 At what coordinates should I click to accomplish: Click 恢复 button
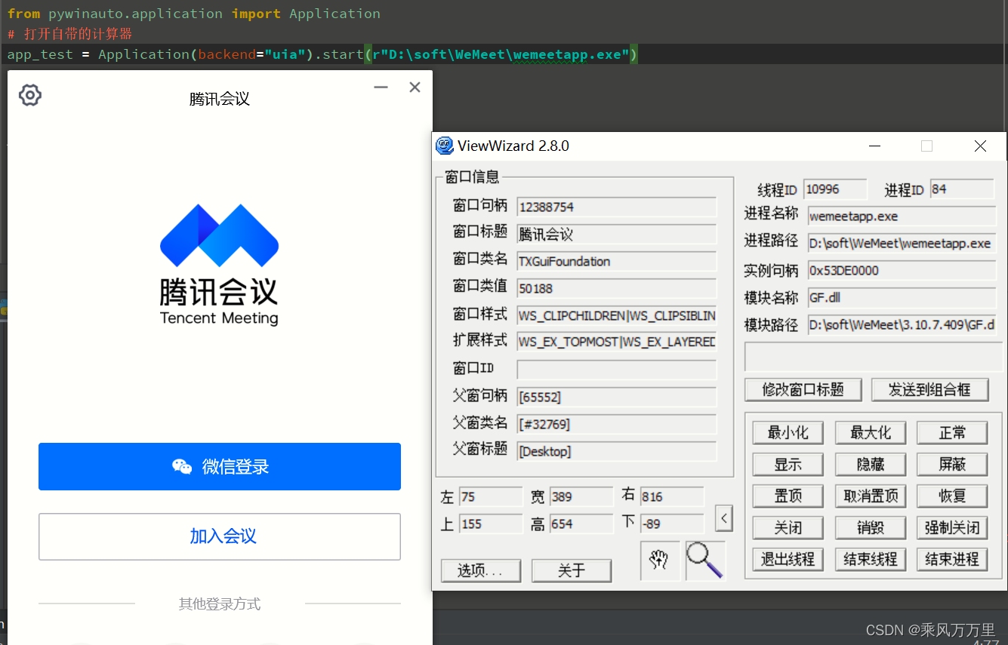click(952, 496)
